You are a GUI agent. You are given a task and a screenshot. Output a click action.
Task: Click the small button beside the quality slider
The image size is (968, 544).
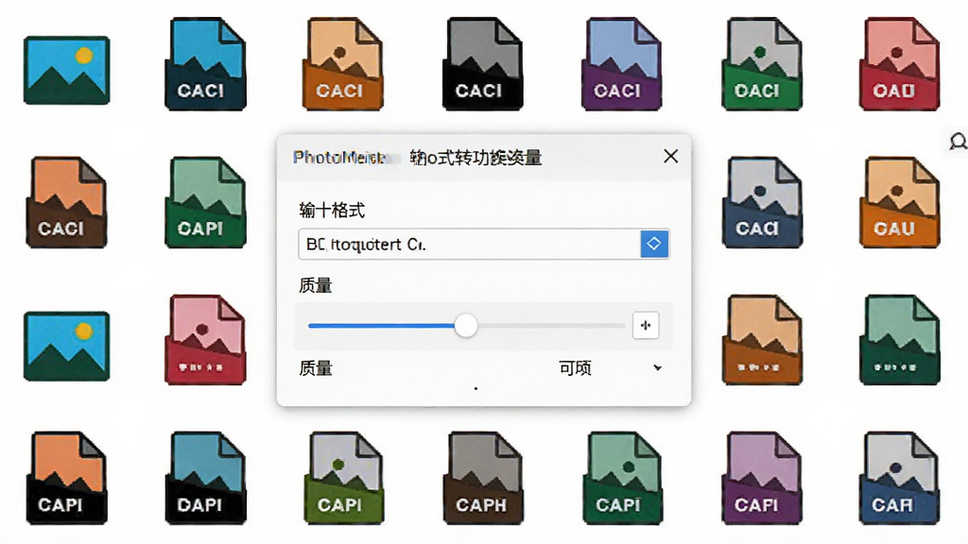pyautogui.click(x=646, y=325)
